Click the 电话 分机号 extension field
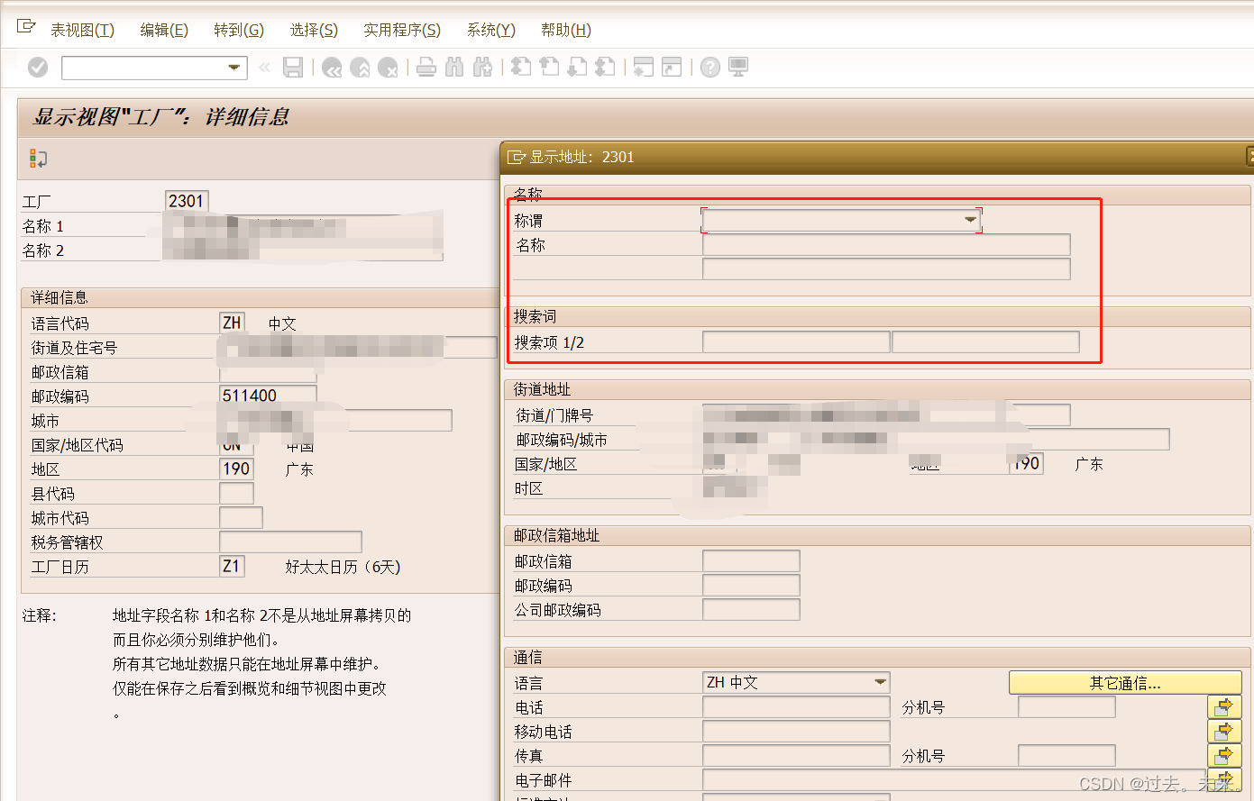 (x=1066, y=707)
